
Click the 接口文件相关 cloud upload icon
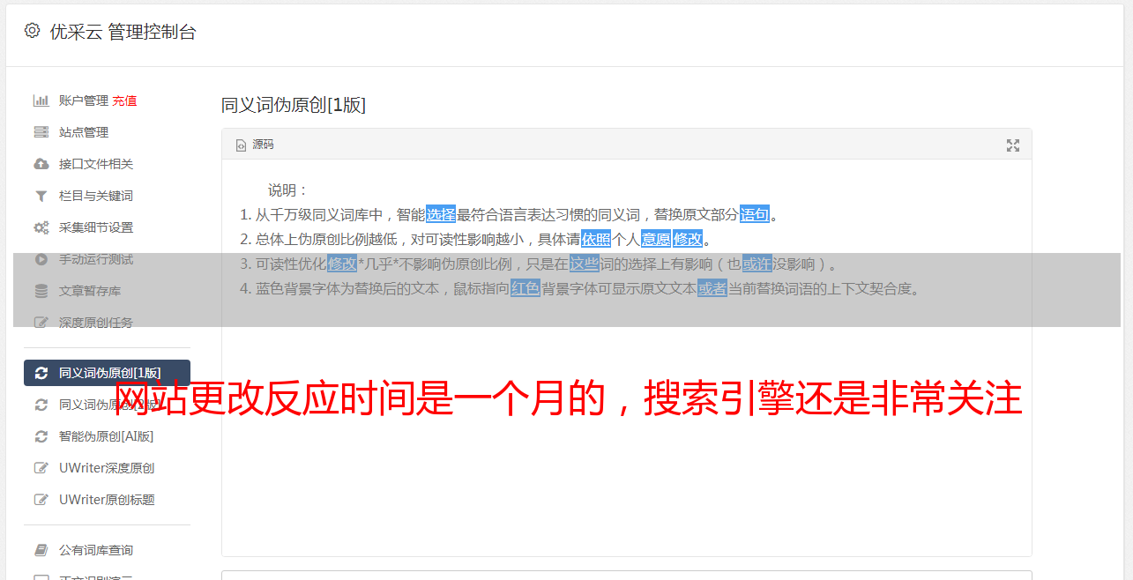(41, 164)
